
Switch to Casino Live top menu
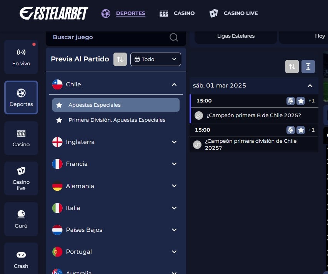coord(234,13)
